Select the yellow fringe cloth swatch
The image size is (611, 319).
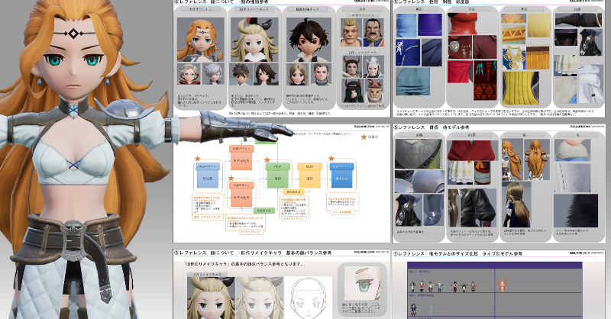coord(539,58)
